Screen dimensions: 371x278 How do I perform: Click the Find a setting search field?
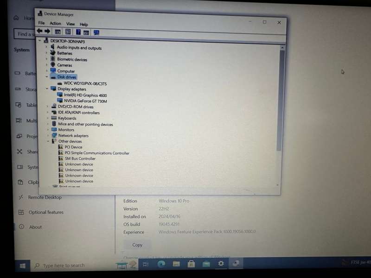(25, 34)
